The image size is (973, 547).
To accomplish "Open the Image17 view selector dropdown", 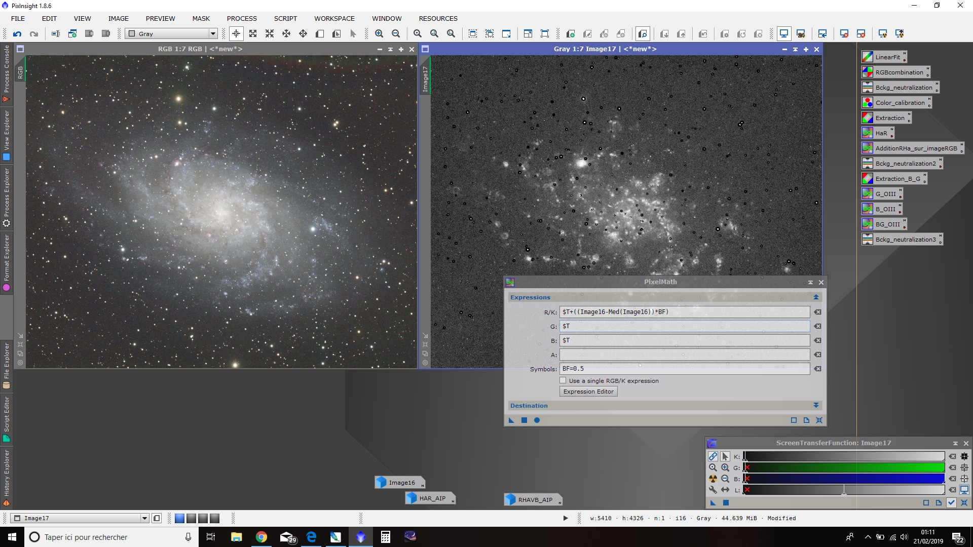I will coord(81,518).
